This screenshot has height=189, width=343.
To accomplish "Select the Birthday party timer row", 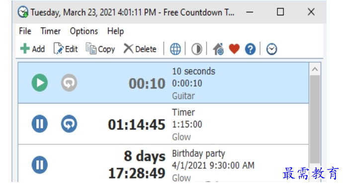I will coord(164,163).
